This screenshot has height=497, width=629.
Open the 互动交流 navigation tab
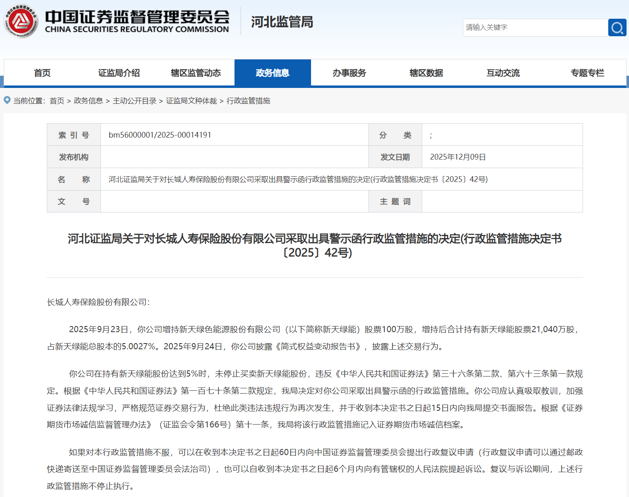[503, 73]
